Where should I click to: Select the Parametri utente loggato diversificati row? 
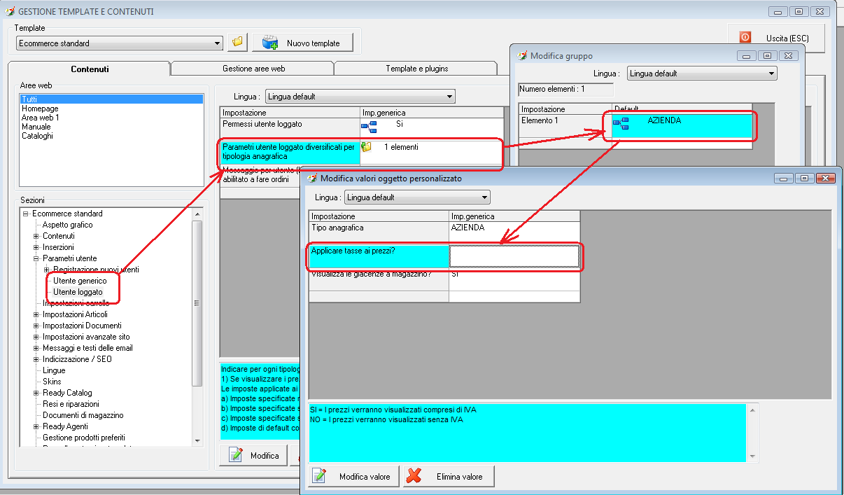[362, 152]
